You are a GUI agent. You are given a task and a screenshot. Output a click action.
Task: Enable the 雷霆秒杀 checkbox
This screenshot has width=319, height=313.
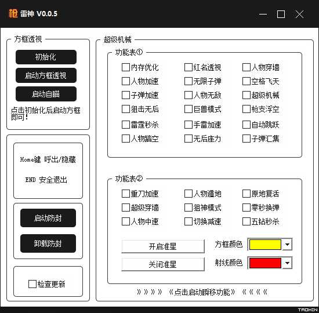[x=126, y=125]
